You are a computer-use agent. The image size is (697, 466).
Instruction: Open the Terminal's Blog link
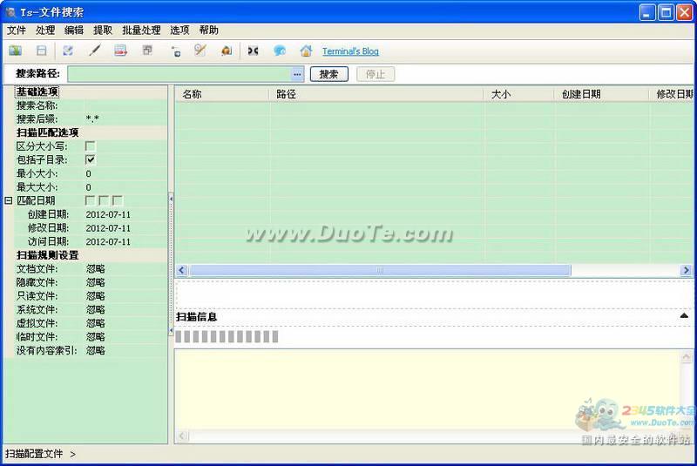(x=351, y=51)
